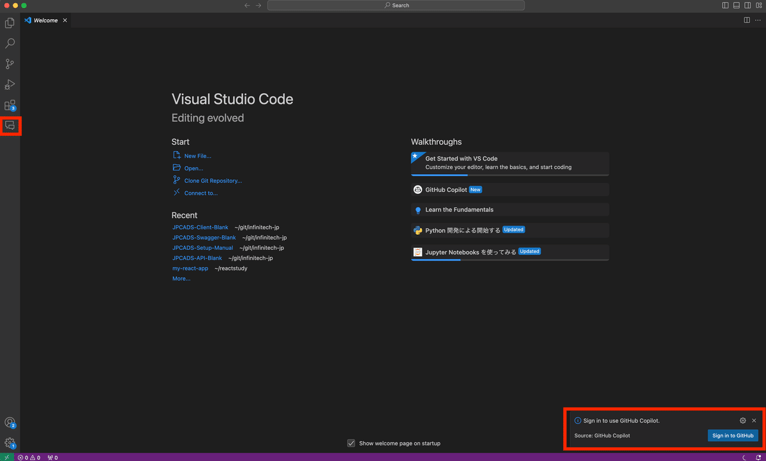Open the Copilot Chat view
766x461 pixels.
coord(10,126)
